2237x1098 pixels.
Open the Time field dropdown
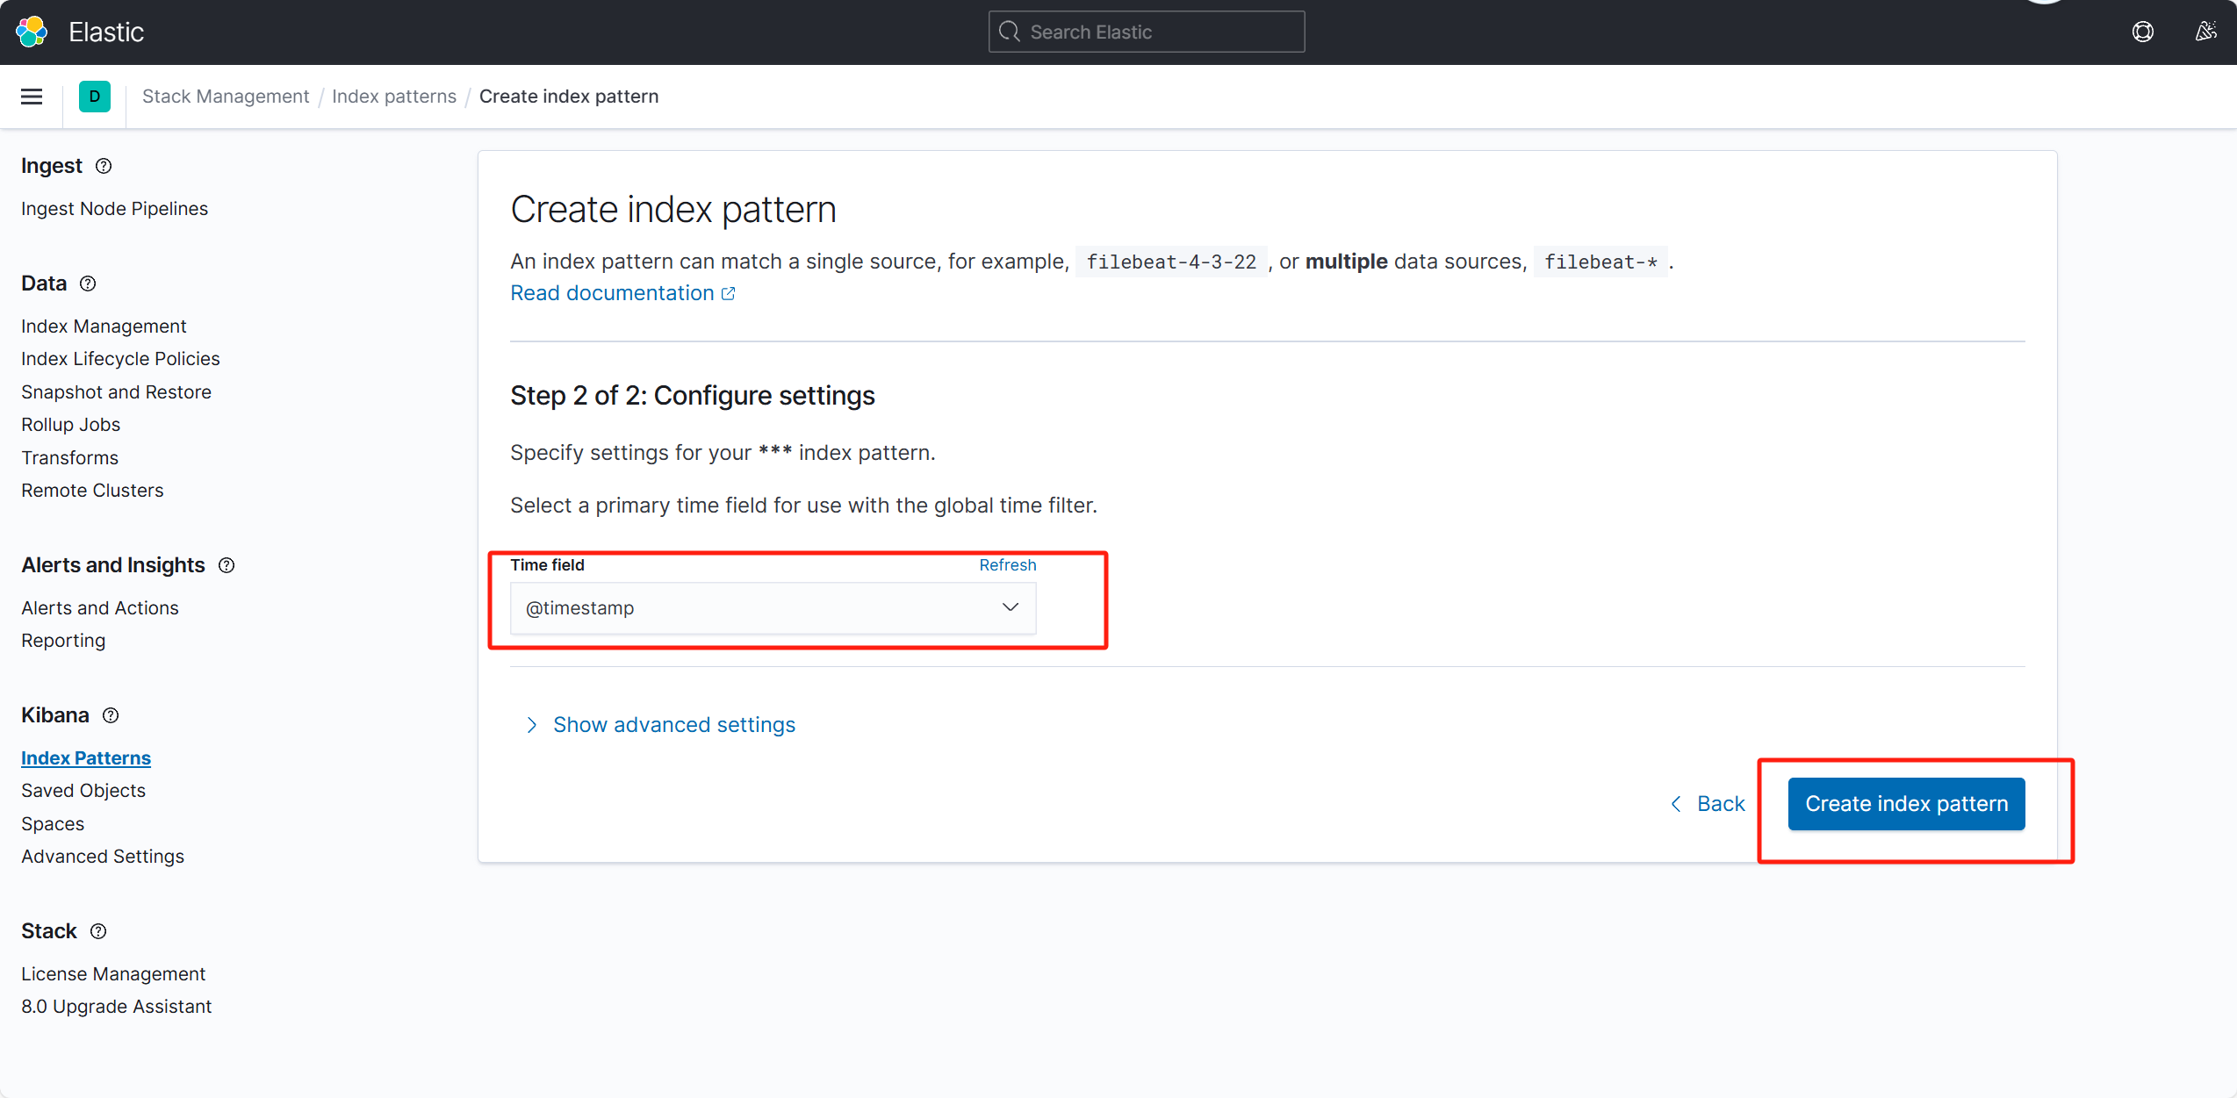(773, 608)
